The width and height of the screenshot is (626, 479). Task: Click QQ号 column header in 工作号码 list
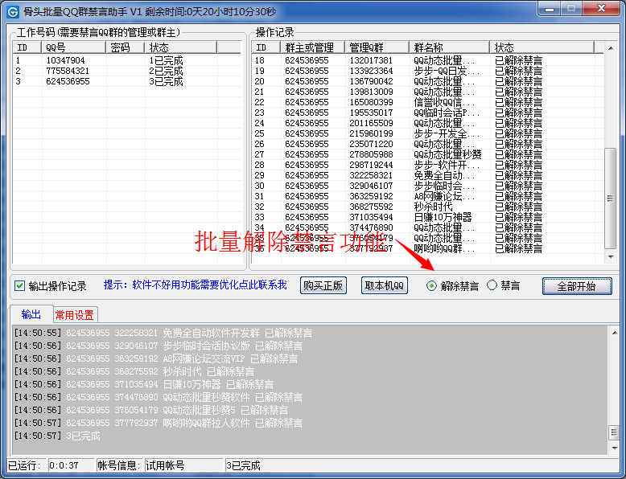(x=74, y=47)
